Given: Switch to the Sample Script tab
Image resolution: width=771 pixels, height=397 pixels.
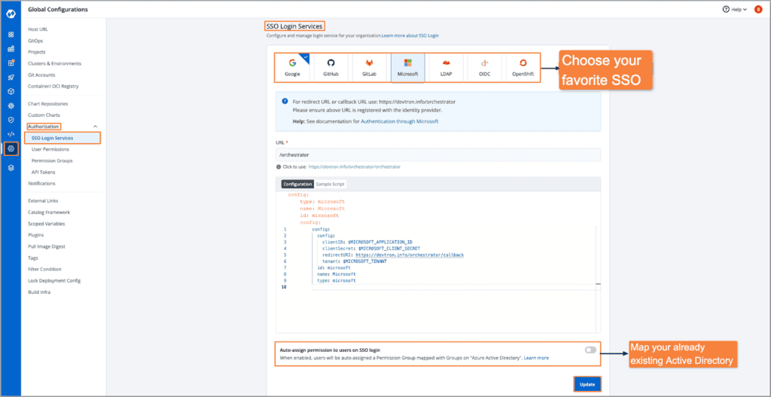Looking at the screenshot, I should (x=331, y=184).
